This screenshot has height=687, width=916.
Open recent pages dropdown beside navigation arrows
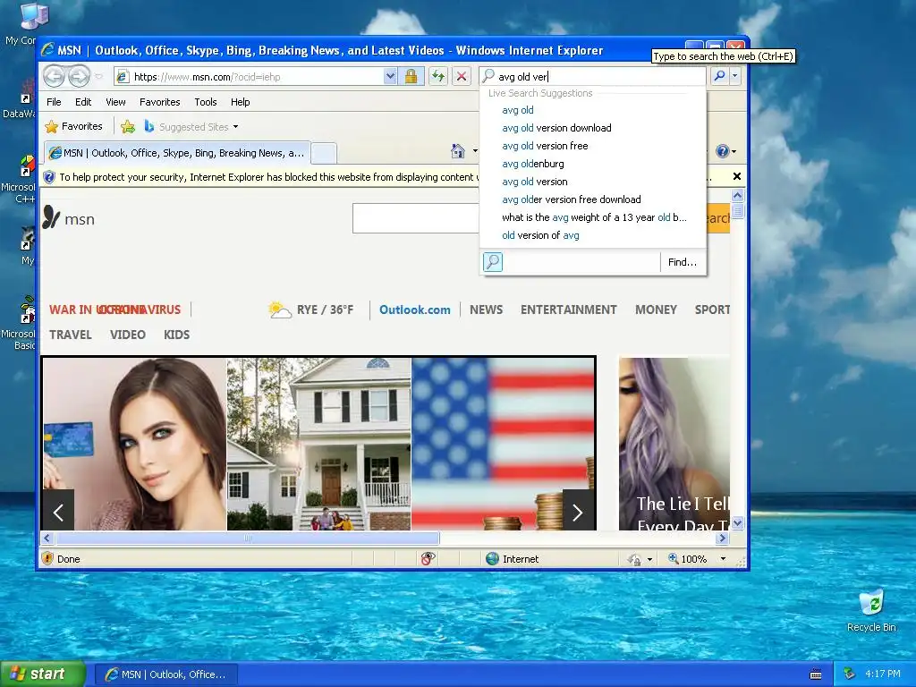click(98, 77)
